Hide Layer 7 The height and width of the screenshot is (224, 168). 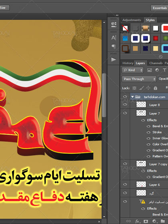point(125,113)
